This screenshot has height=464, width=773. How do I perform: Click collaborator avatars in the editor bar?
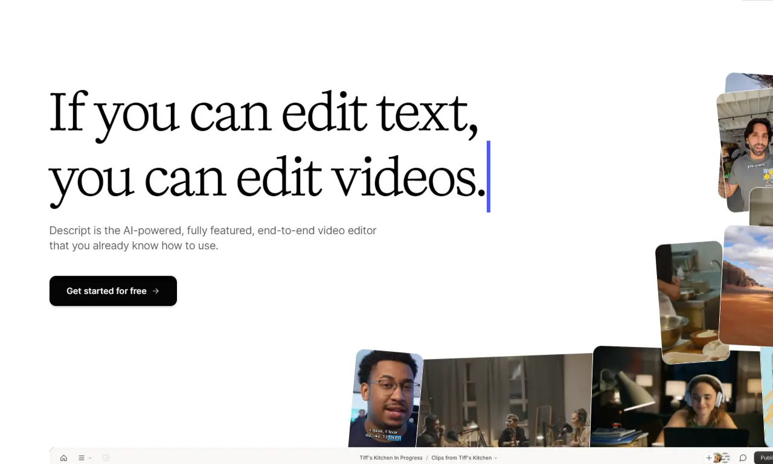(x=722, y=458)
